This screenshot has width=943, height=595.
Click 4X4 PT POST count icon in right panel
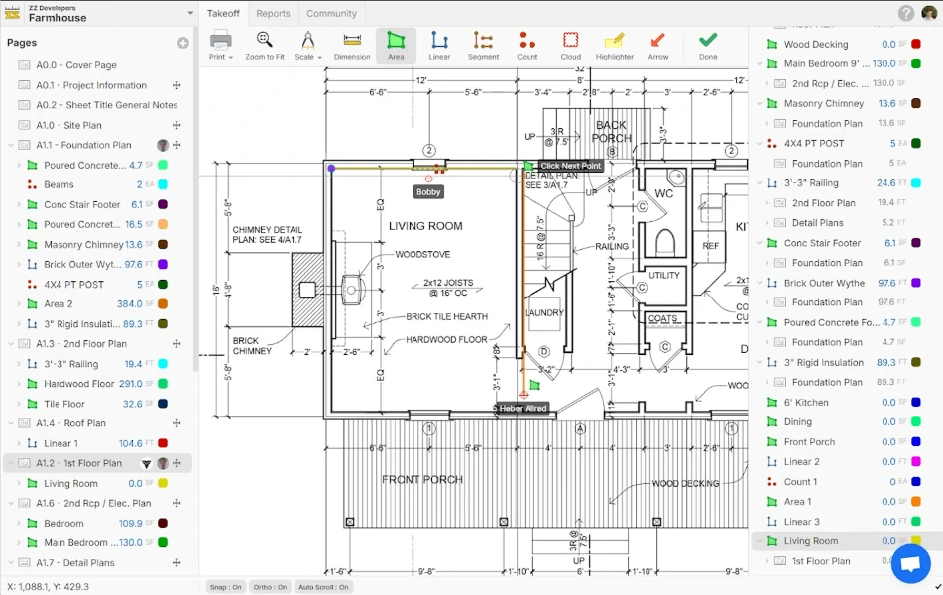tap(772, 143)
